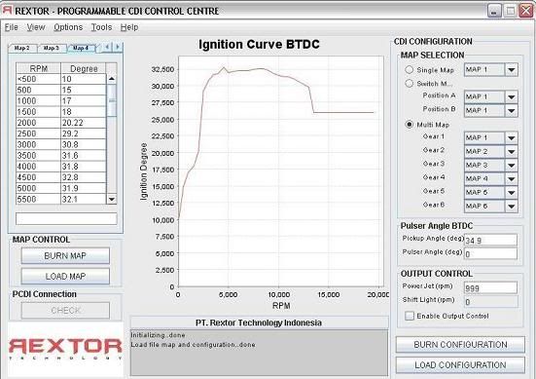This screenshot has height=379, width=536.
Task: Click the LOAD CONFIGURATION button
Action: pyautogui.click(x=460, y=365)
